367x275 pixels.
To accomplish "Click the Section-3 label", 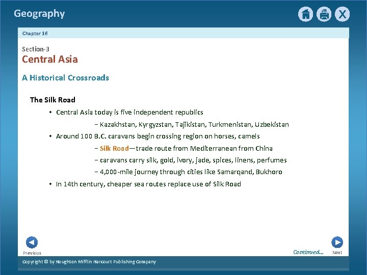I will [x=36, y=49].
